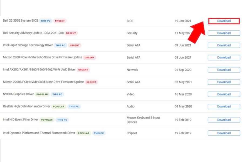The width and height of the screenshot is (243, 162).
Task: Download Intel AX200 Wi-Fi UWD Driver
Action: [224, 70]
